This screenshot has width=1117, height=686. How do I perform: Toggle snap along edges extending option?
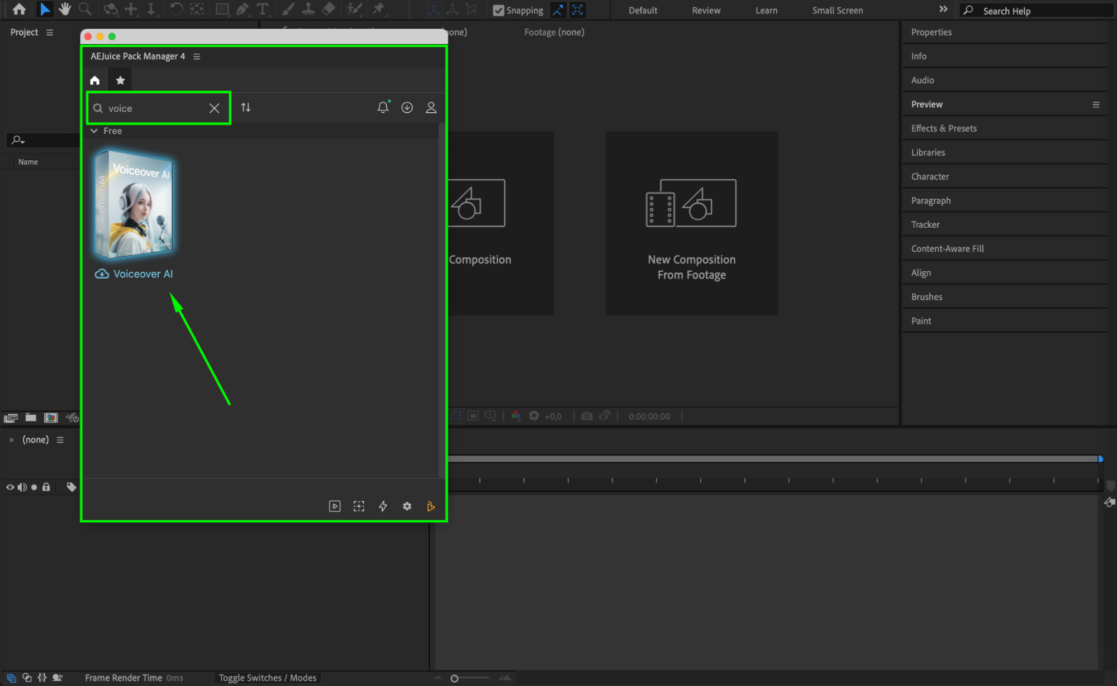(558, 9)
